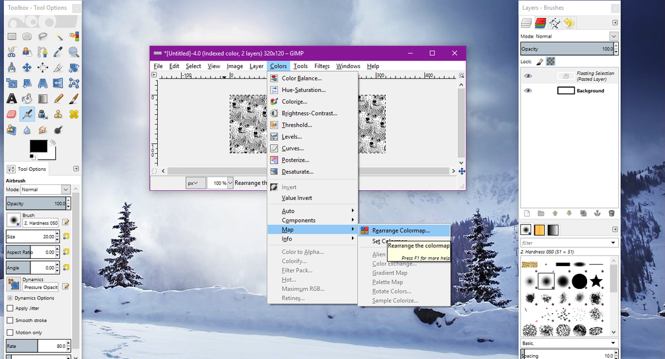This screenshot has height=359, width=665.
Task: Choose the Paintbrush tool
Action: point(74,99)
